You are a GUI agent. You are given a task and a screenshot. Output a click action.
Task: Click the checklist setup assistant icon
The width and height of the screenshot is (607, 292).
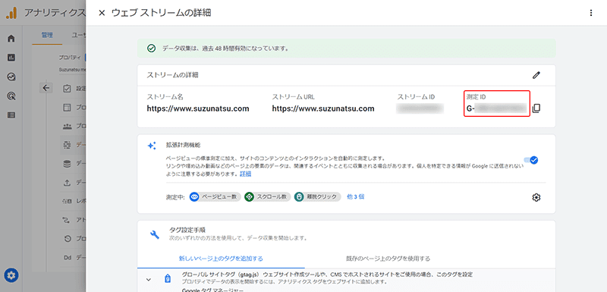click(67, 89)
